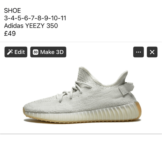Convert the photo with Make 3D
This screenshot has height=152, width=162.
[x=48, y=52]
